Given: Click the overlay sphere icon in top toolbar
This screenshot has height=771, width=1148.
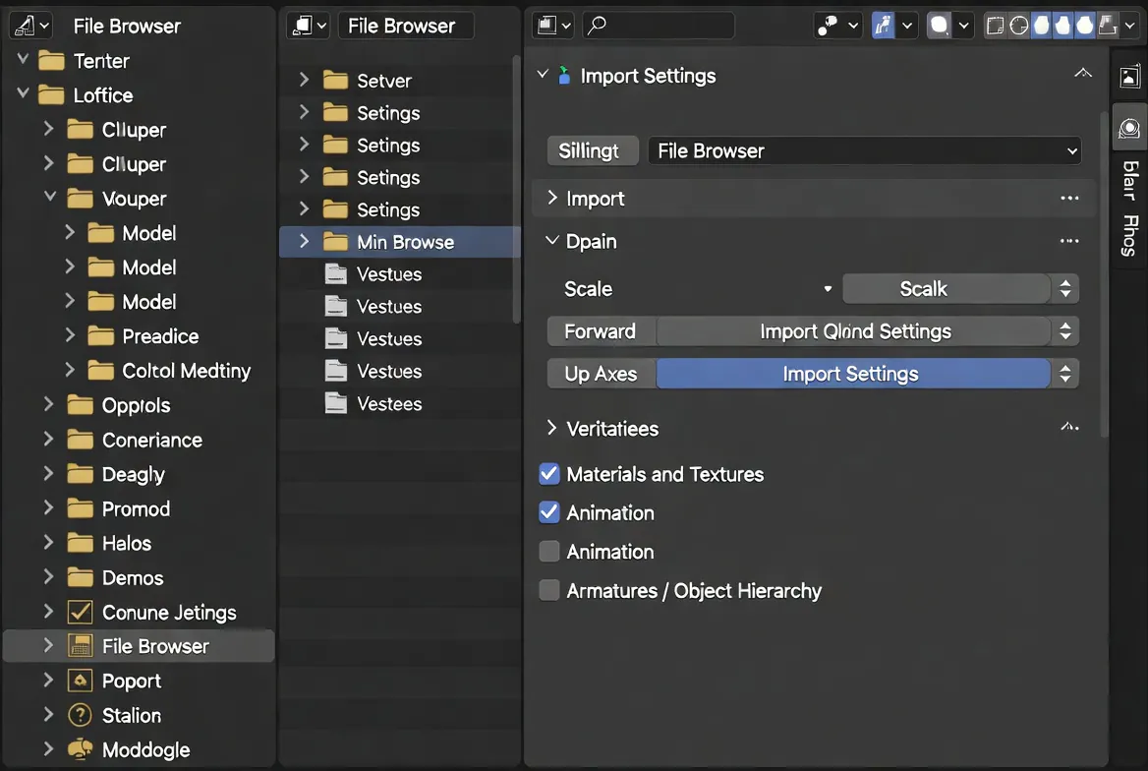Looking at the screenshot, I should tap(939, 26).
